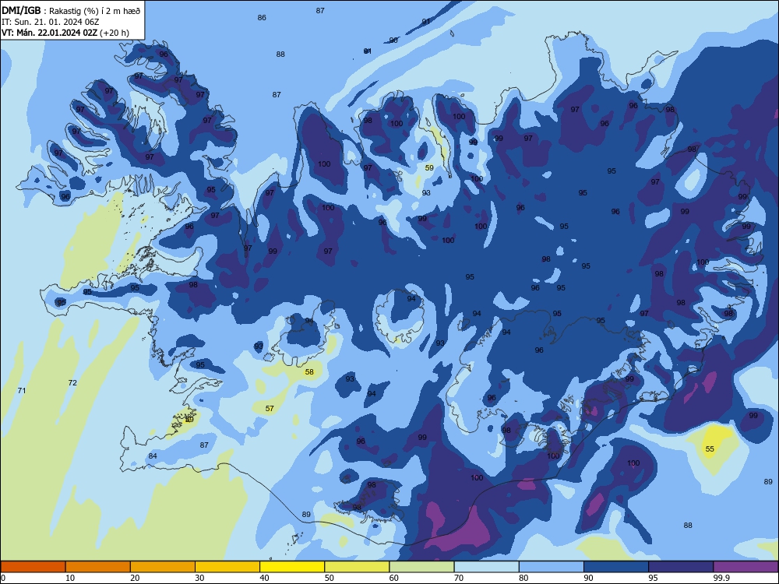Click the map value "86" north of the Westfjords

pos(262,17)
